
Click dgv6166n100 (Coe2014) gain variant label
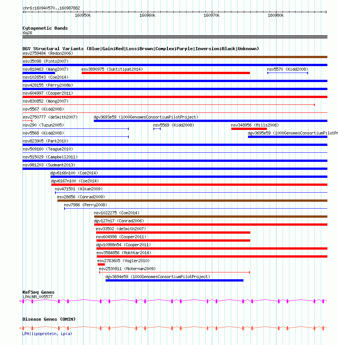[74, 173]
